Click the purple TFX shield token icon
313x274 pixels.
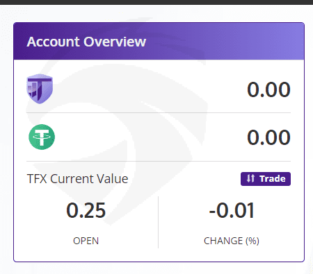(x=40, y=89)
